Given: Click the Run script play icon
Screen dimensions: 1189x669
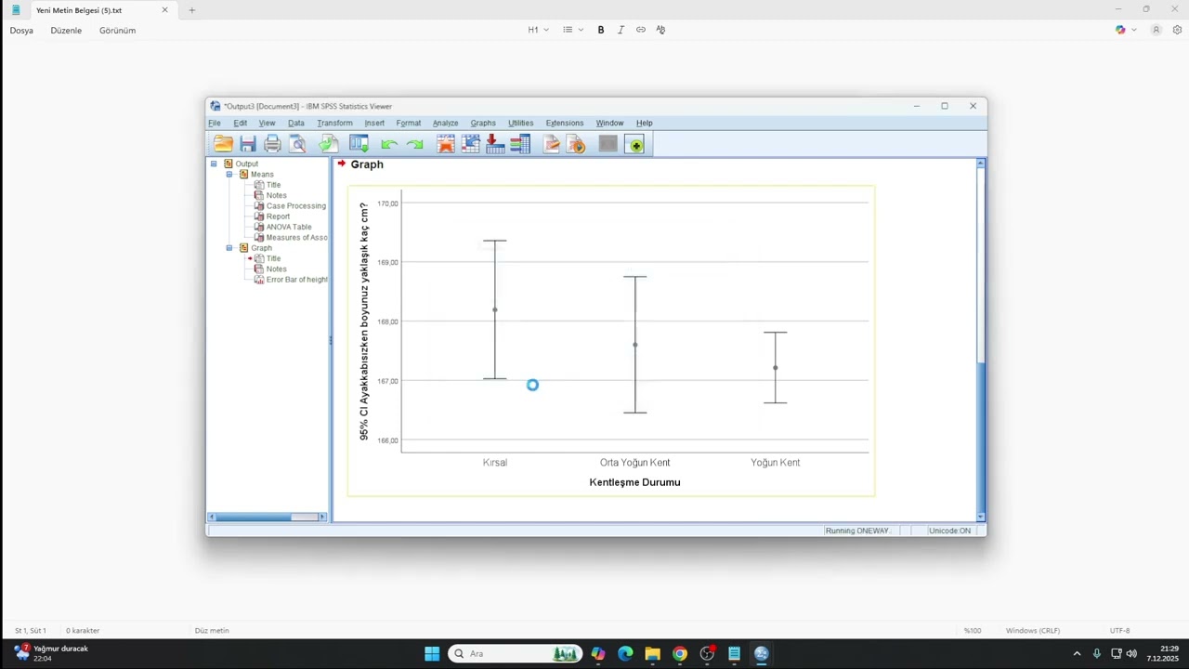Looking at the screenshot, I should pos(576,144).
